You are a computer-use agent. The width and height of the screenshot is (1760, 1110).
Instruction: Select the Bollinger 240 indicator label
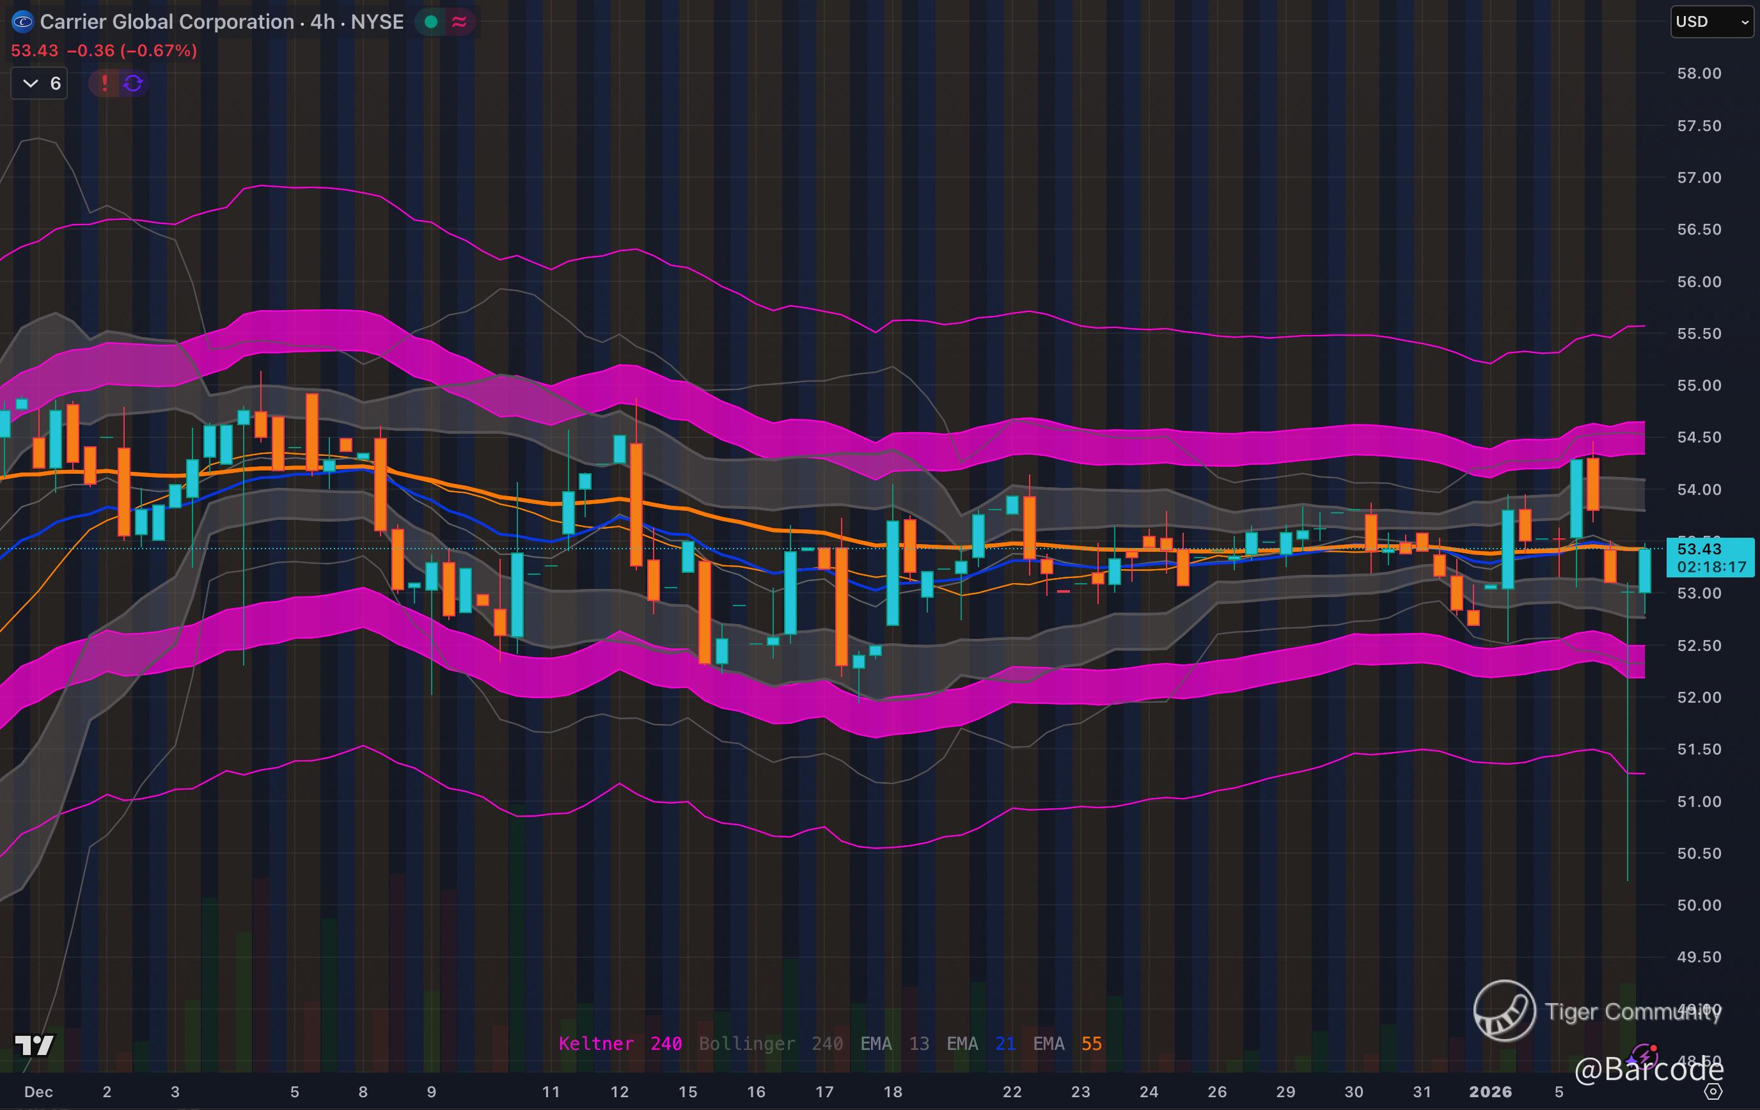pyautogui.click(x=771, y=1044)
